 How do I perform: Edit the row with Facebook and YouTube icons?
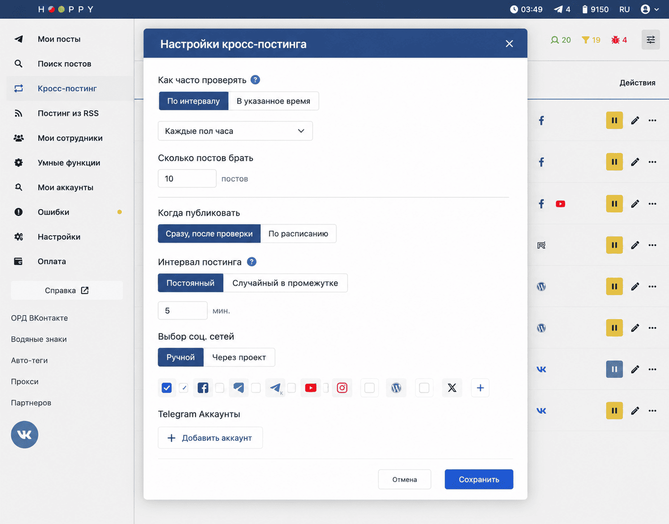pyautogui.click(x=635, y=203)
